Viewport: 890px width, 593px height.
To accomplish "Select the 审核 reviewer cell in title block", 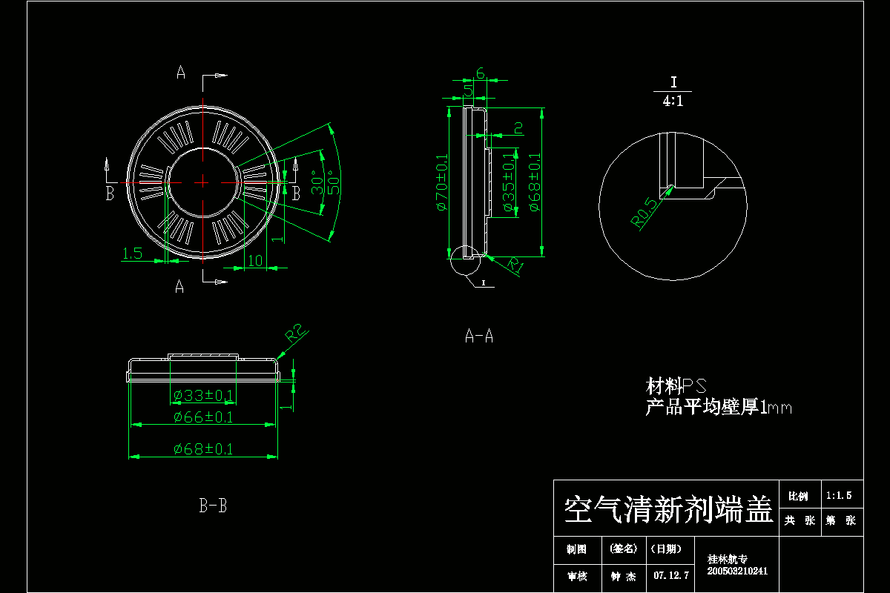I will pos(577,574).
